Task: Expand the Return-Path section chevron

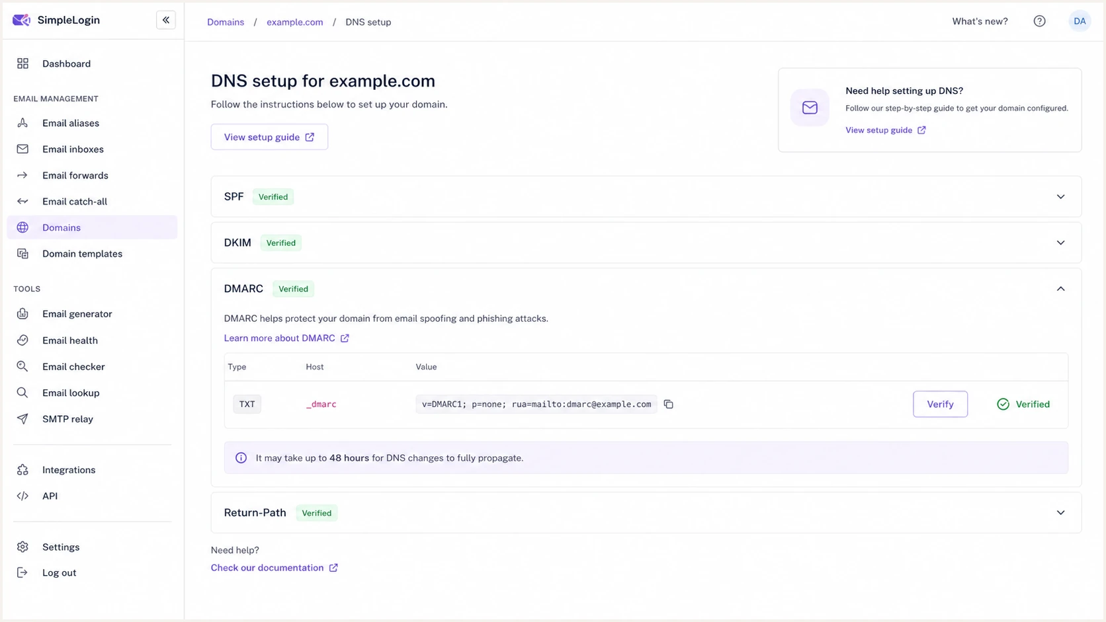Action: (1060, 513)
